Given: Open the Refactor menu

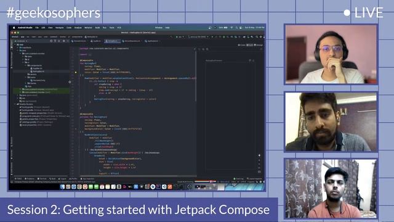Looking at the screenshot, I should 88,28.
